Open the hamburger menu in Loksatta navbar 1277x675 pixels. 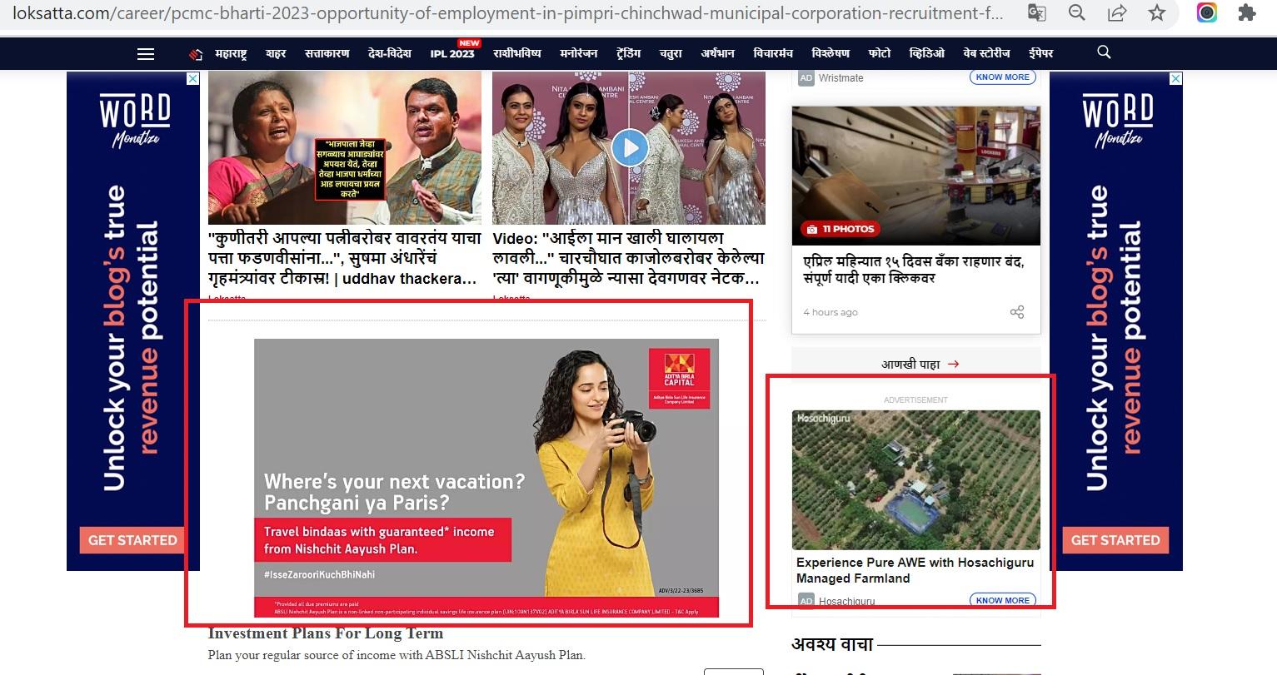pyautogui.click(x=146, y=53)
